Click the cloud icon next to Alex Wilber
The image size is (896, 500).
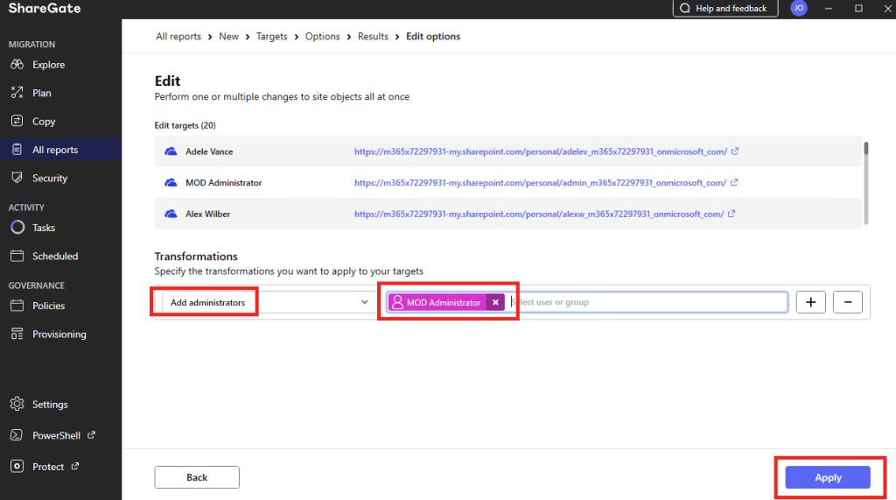(x=171, y=214)
